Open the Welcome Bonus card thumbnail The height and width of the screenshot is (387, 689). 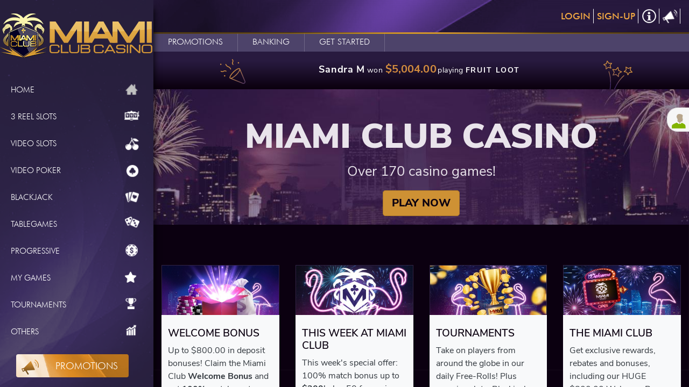220,290
